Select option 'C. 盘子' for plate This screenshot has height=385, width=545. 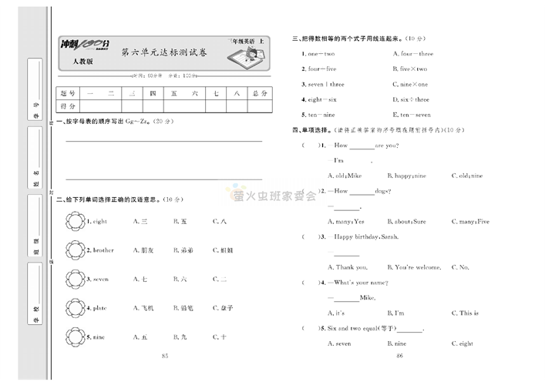pyautogui.click(x=223, y=308)
